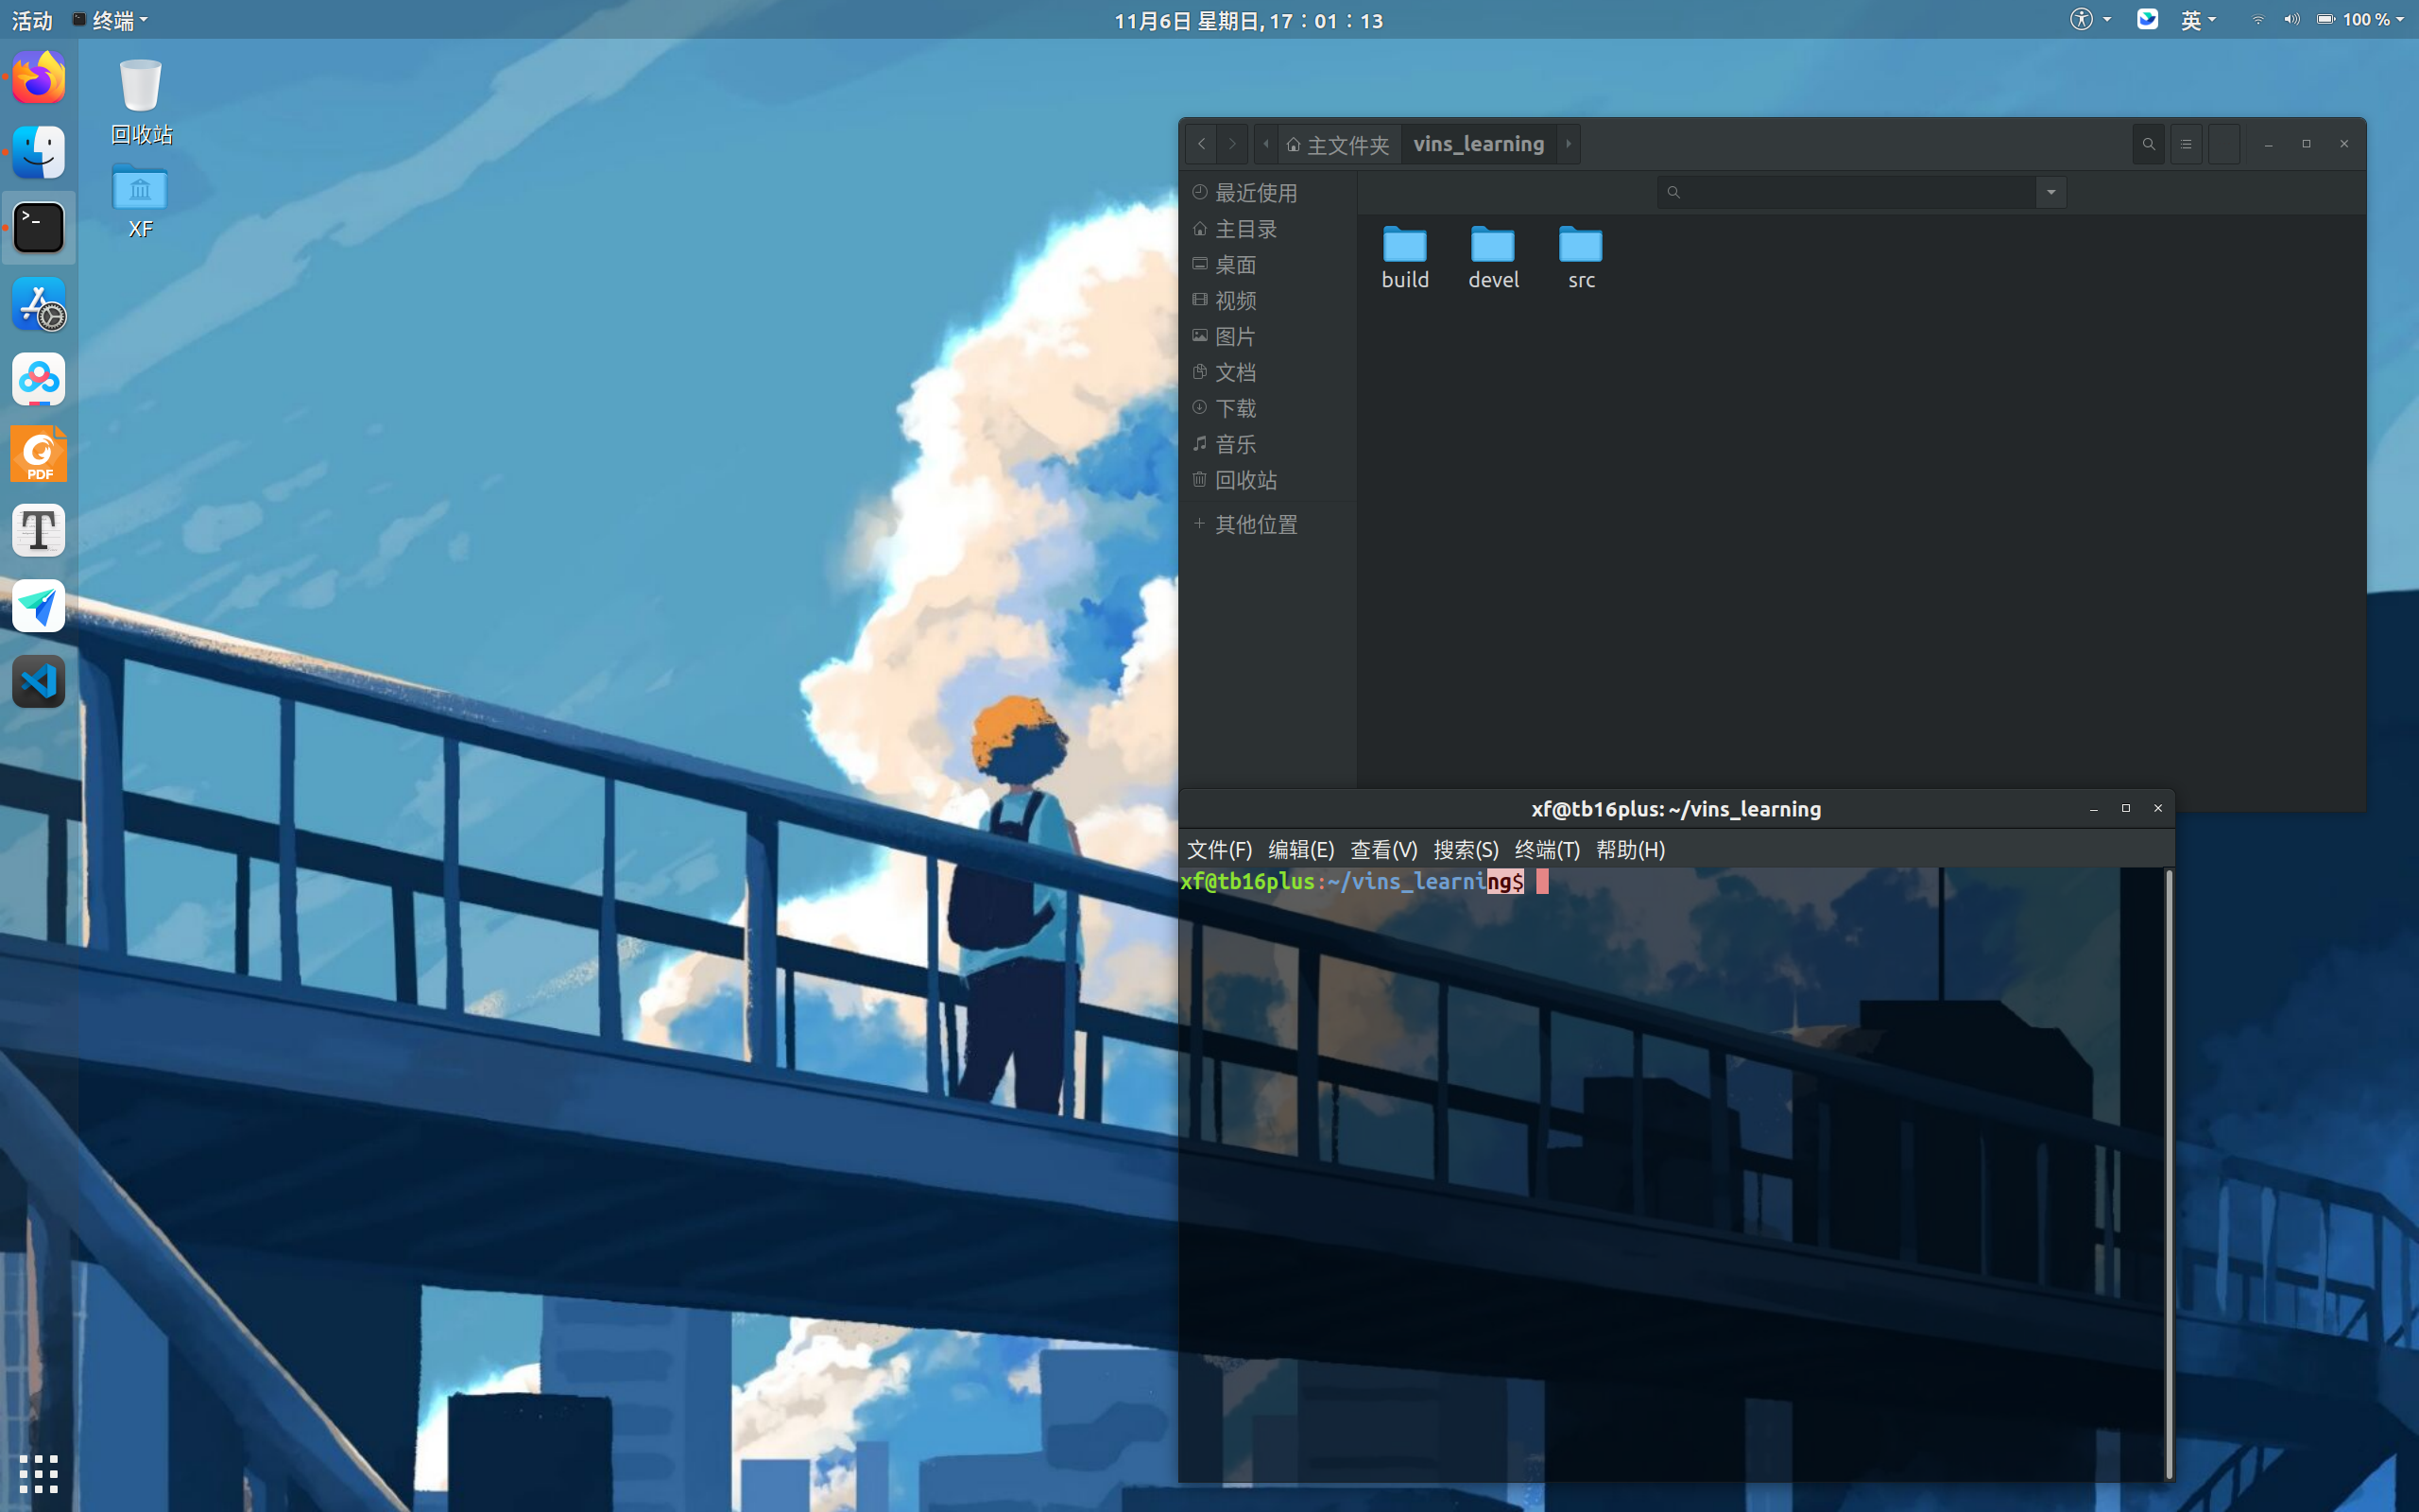
Task: Open the 编辑(E) terminal menu
Action: pos(1300,849)
